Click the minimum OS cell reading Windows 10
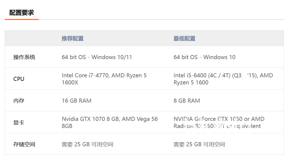 pos(204,57)
